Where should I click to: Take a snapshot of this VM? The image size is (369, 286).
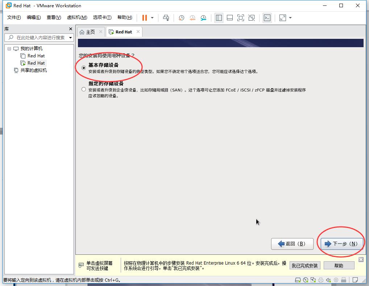point(181,18)
